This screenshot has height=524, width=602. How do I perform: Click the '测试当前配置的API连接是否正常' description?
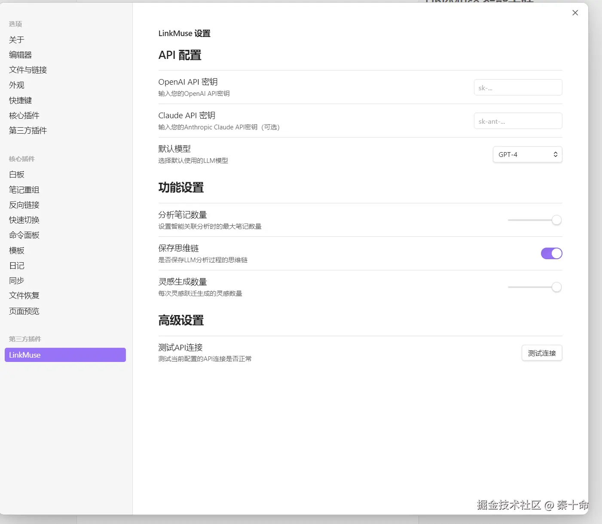click(x=205, y=359)
